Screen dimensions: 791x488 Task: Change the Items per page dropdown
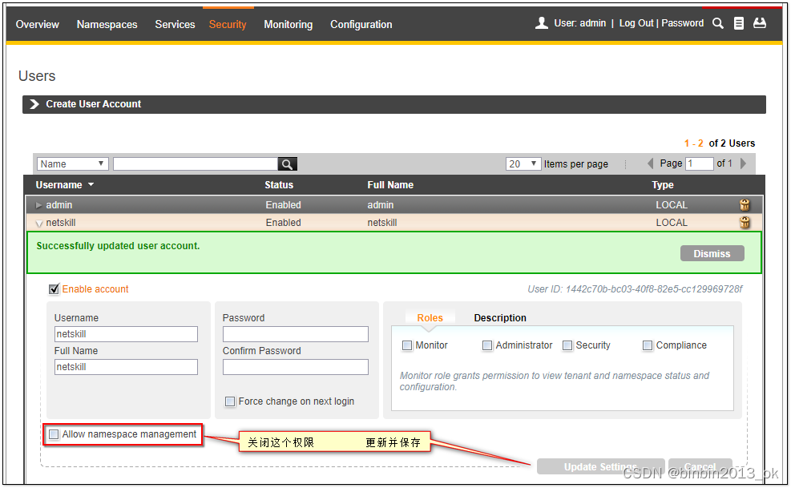[523, 163]
